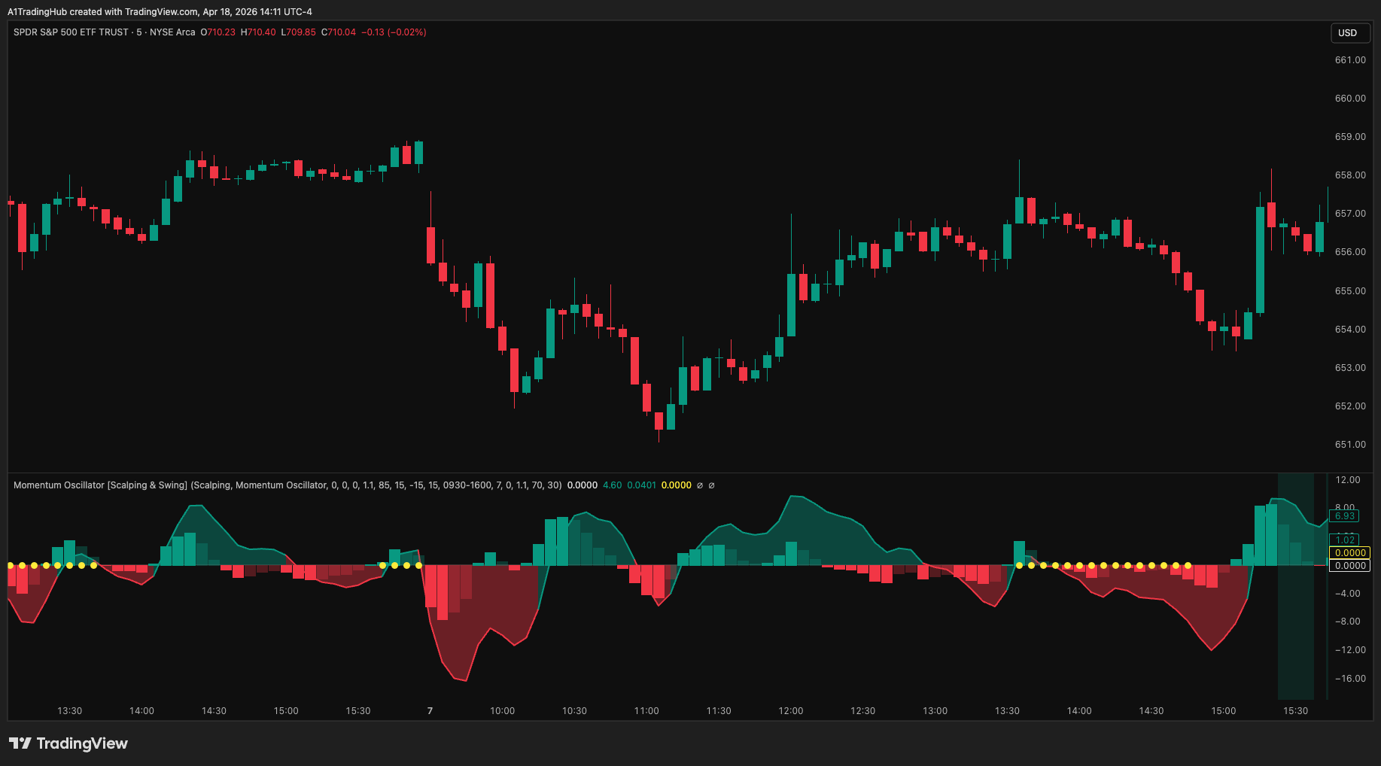Click the second ∅ icon after the indicator values

(713, 485)
